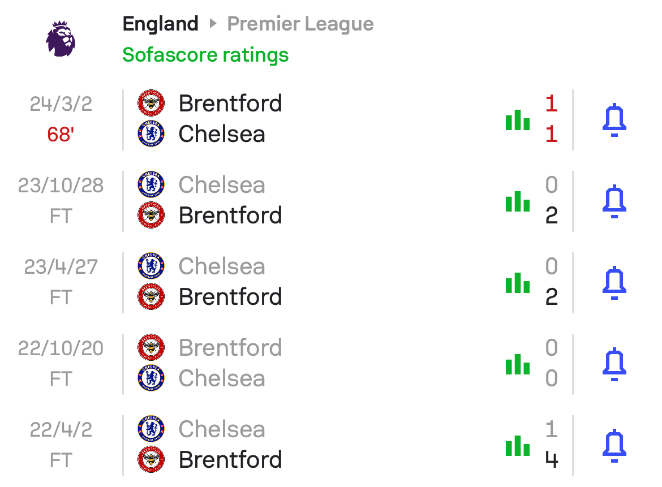Enable bell alert for 22/10/20 match
Image resolution: width=662 pixels, height=487 pixels.
pyautogui.click(x=614, y=364)
